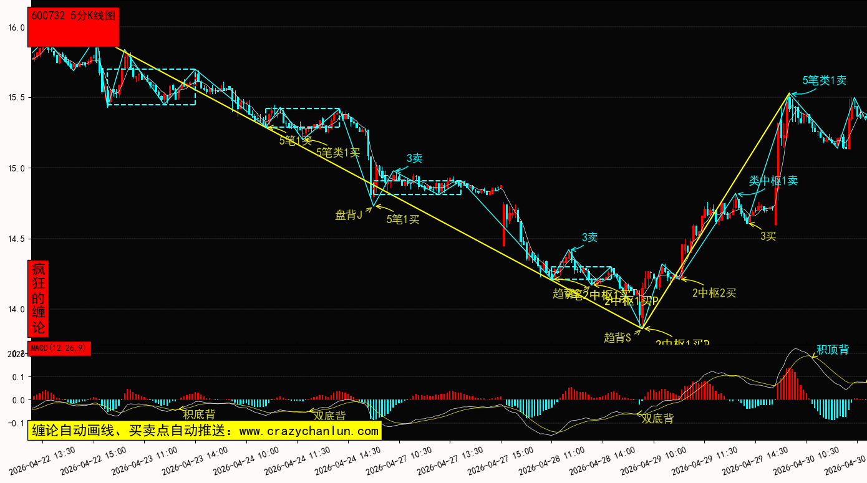Select the 2中枢2买 buy point label

714,293
